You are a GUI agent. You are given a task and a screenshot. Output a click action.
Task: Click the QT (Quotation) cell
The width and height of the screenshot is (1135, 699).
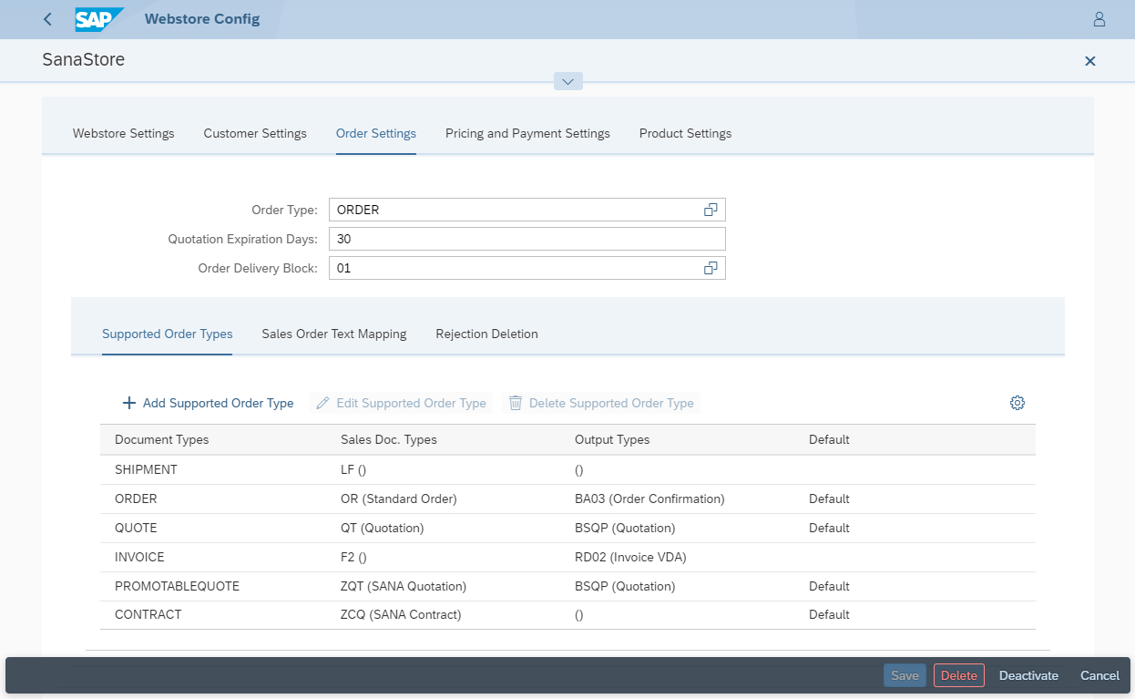pyautogui.click(x=383, y=529)
